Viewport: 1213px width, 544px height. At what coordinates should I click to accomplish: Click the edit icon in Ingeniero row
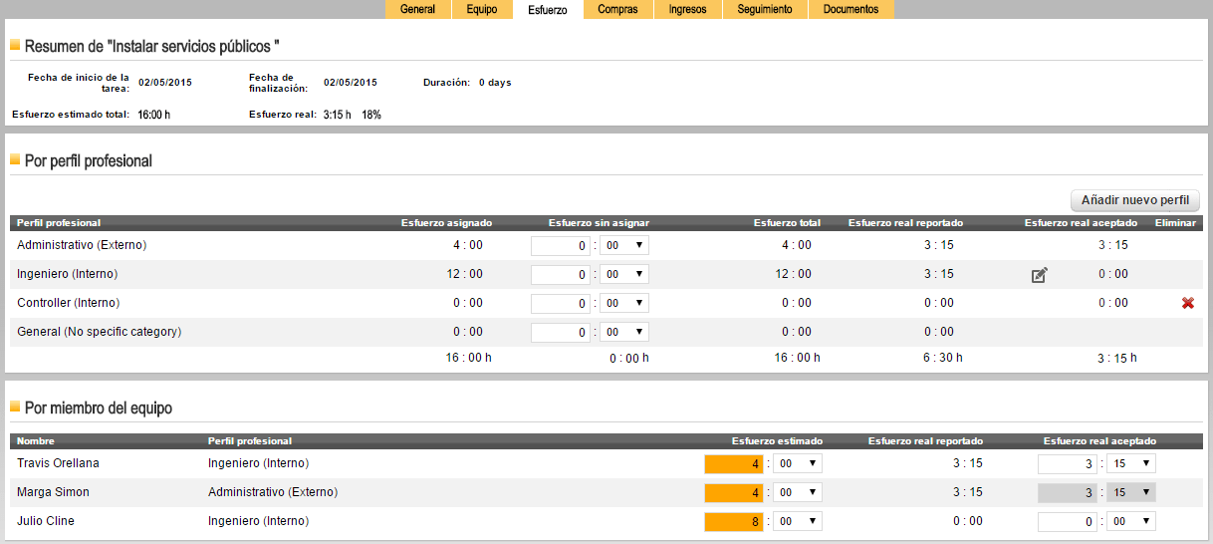click(1039, 275)
